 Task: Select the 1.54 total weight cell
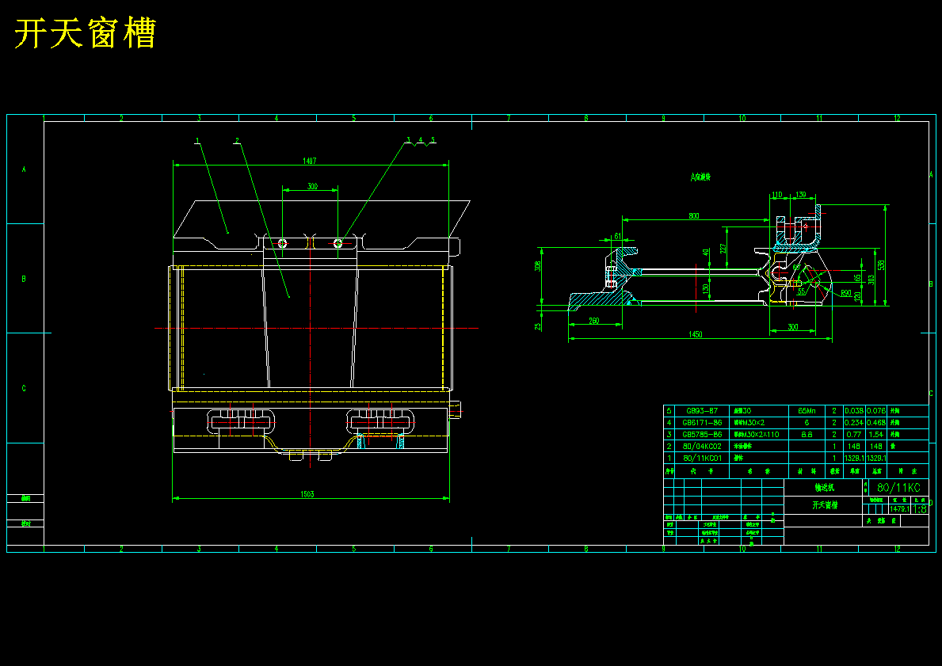875,434
